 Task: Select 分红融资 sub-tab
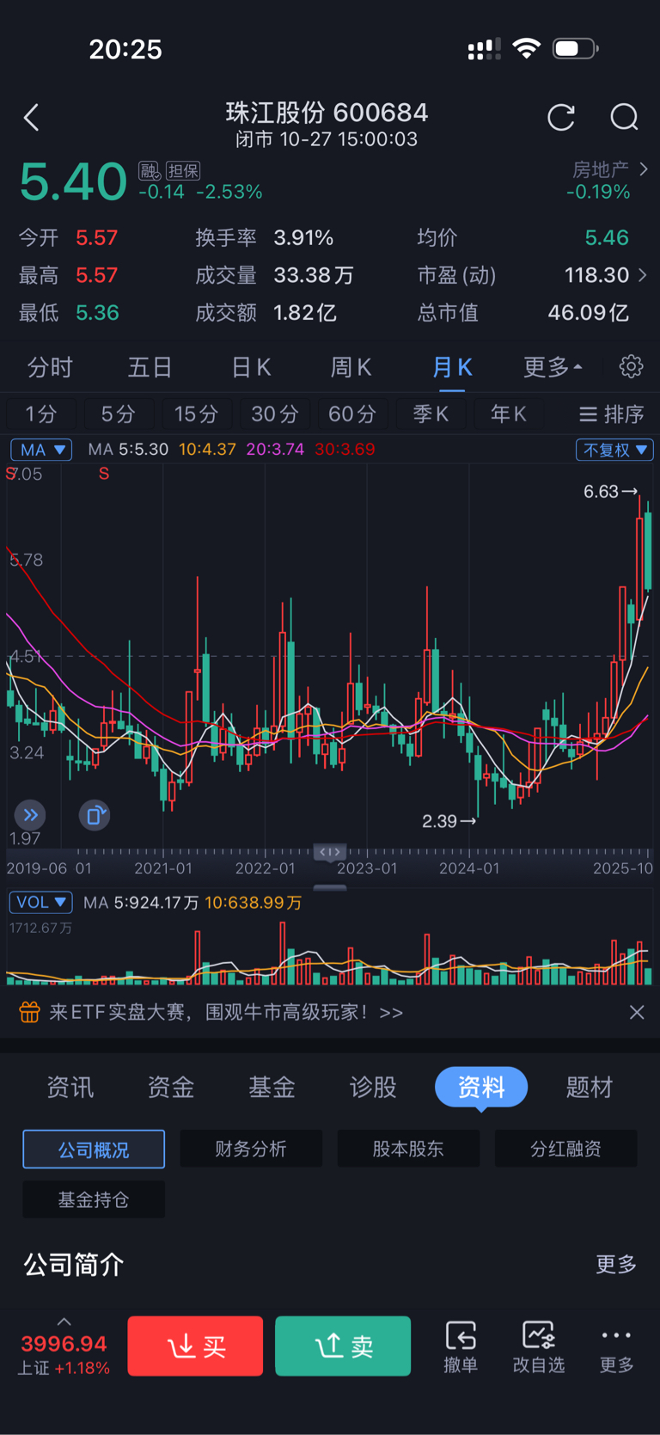pyautogui.click(x=565, y=1150)
